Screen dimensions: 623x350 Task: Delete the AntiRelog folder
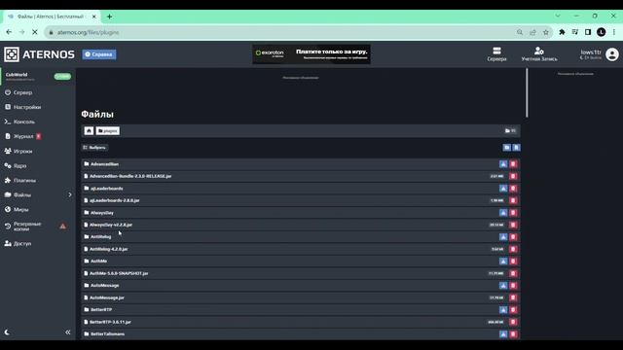coord(513,237)
